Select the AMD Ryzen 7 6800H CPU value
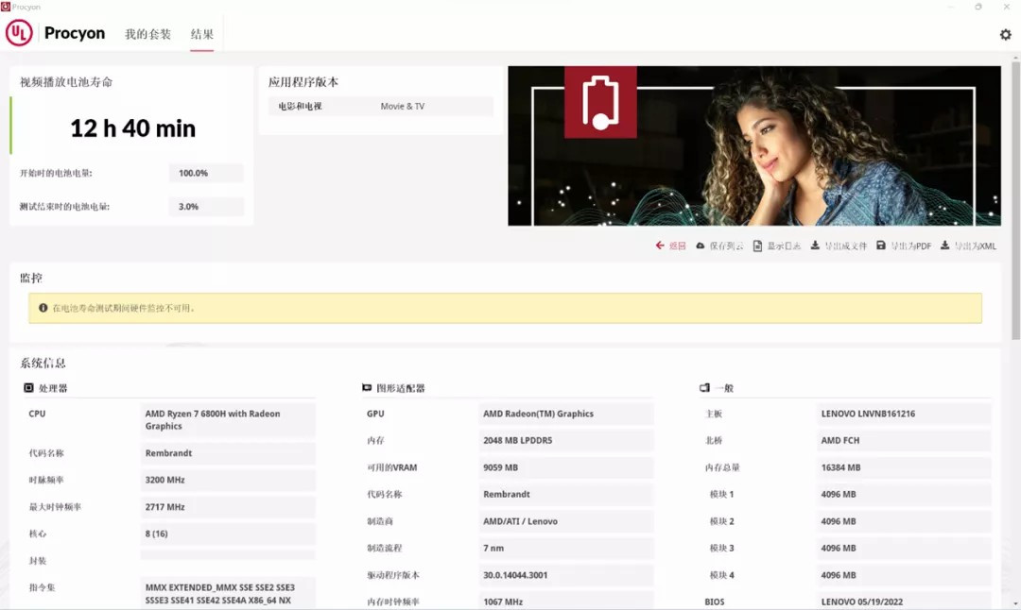 click(x=228, y=419)
